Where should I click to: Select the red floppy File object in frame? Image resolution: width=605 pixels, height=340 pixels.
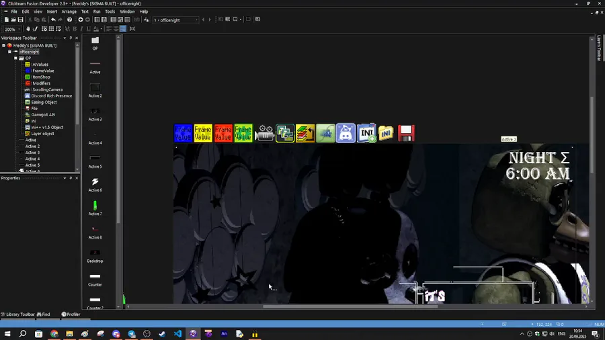point(406,133)
